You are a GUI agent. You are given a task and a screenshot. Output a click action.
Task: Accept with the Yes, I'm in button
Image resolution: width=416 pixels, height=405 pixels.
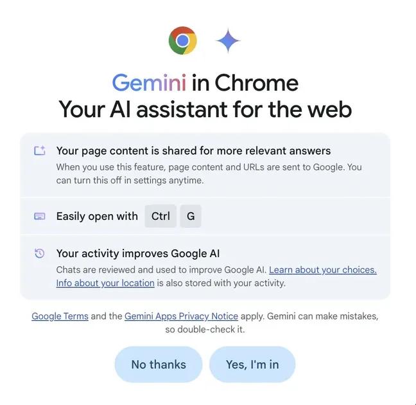[x=252, y=364]
